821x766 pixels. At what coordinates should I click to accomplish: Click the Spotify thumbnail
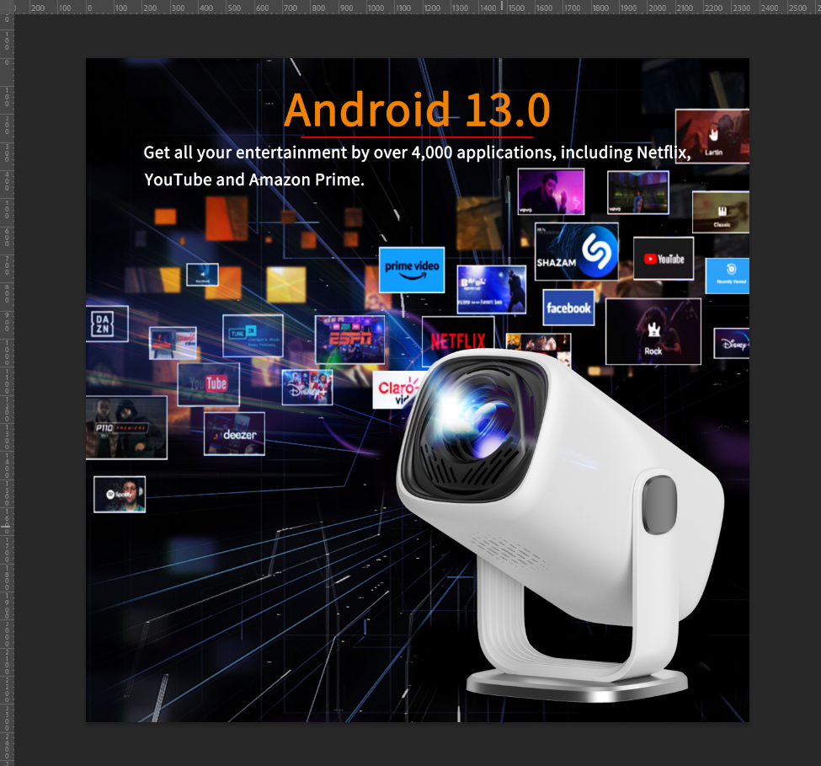[x=120, y=494]
